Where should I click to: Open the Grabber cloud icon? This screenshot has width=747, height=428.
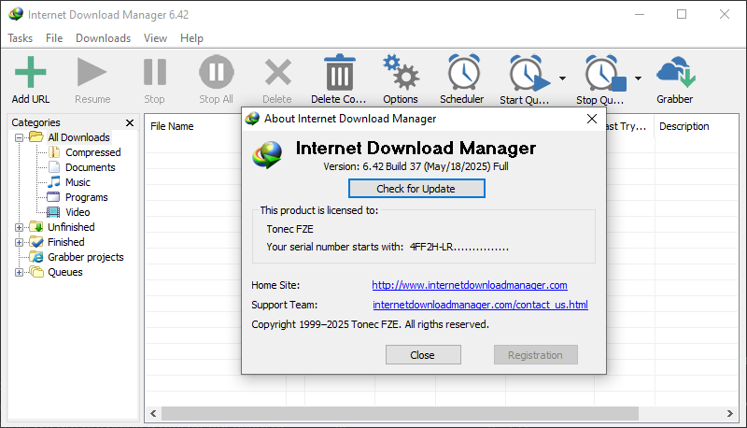(x=676, y=72)
